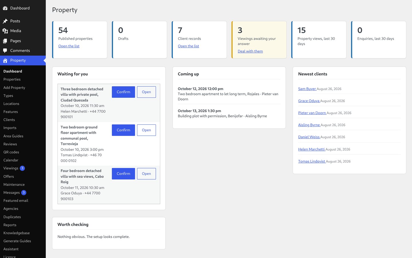The height and width of the screenshot is (258, 412).
Task: Open the Ciudad Quesada villa viewing
Action: click(146, 92)
